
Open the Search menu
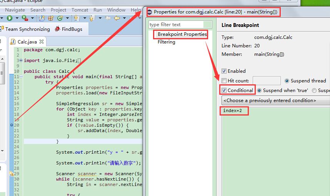coord(38,10)
